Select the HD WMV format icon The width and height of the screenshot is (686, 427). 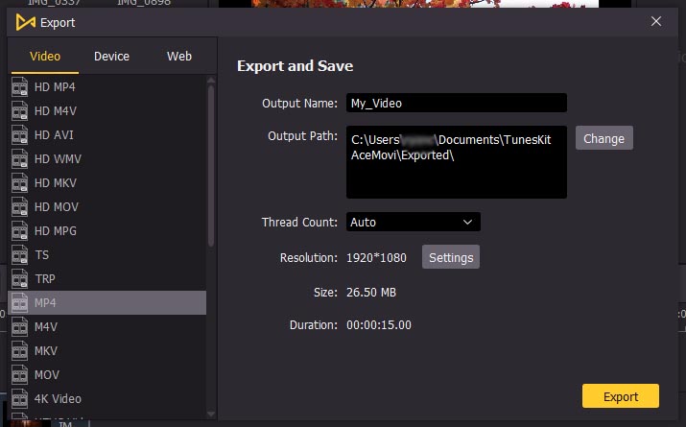point(20,159)
